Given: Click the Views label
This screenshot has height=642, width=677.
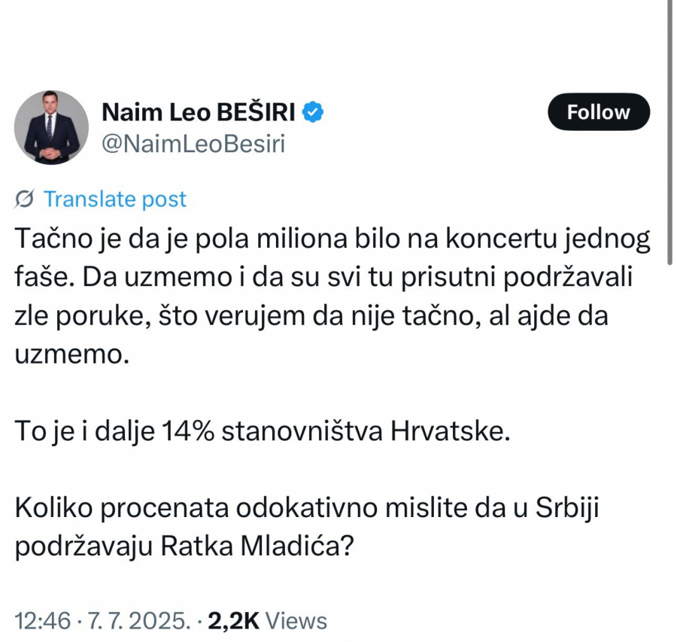Looking at the screenshot, I should pos(297,621).
